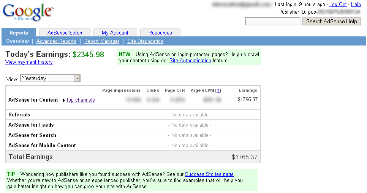The width and height of the screenshot is (367, 193).
Task: View payment history
Action: click(x=29, y=62)
